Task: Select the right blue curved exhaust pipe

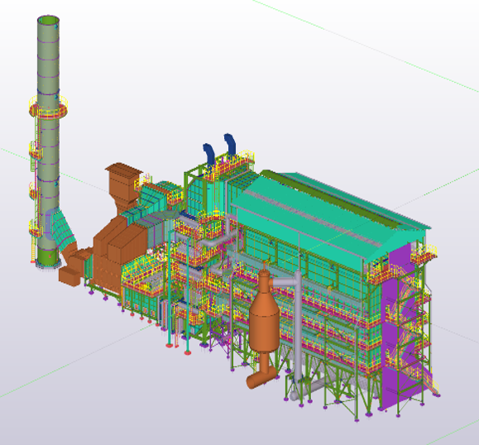Action: 230,144
